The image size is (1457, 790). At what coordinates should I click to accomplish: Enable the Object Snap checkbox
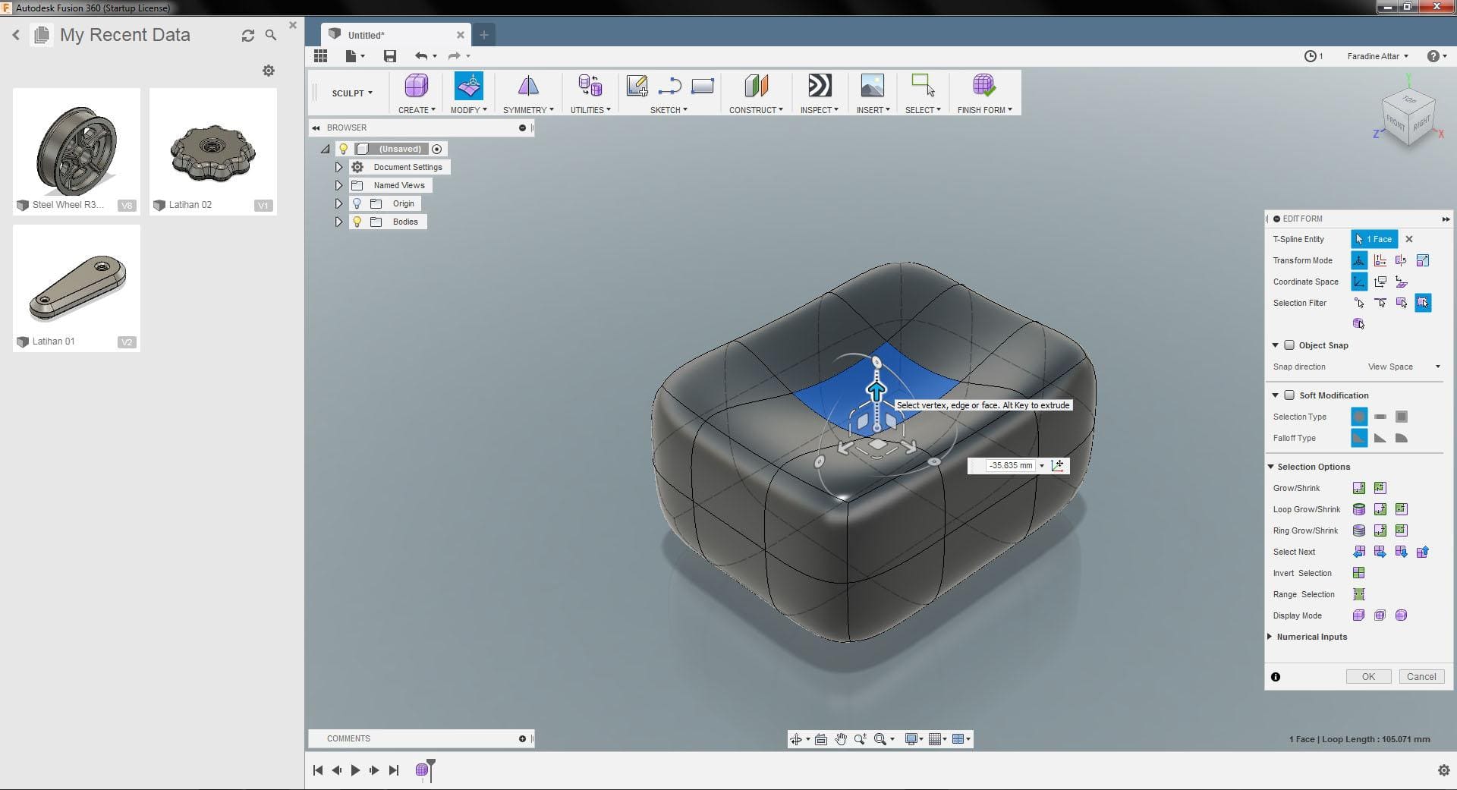point(1289,345)
